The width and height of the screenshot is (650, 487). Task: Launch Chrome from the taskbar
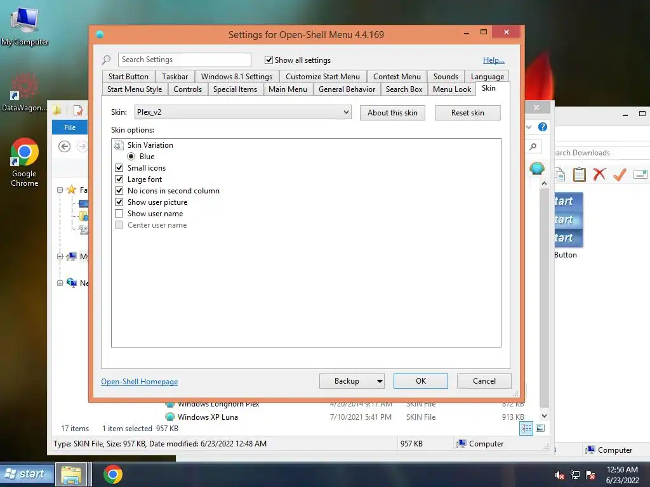tap(113, 474)
